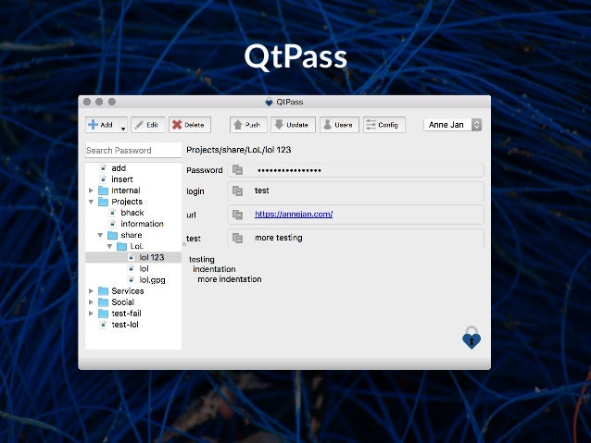Viewport: 591px width, 443px height.
Task: Copy the login value to clipboard
Action: coord(237,191)
